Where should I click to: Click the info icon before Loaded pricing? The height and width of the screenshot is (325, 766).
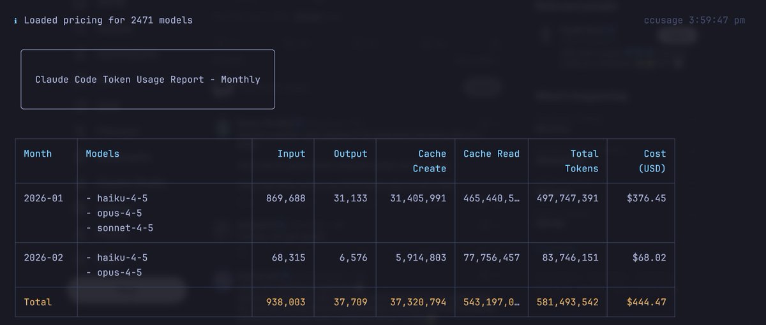(16, 20)
